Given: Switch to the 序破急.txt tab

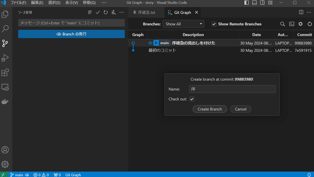Looking at the screenshot, I should [x=147, y=12].
